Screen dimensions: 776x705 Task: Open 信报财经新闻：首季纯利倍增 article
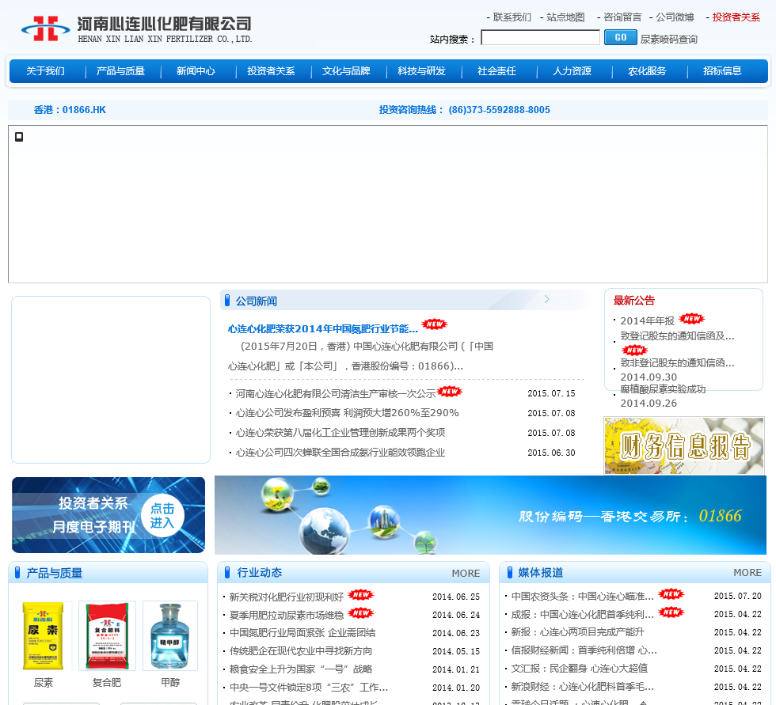point(584,650)
